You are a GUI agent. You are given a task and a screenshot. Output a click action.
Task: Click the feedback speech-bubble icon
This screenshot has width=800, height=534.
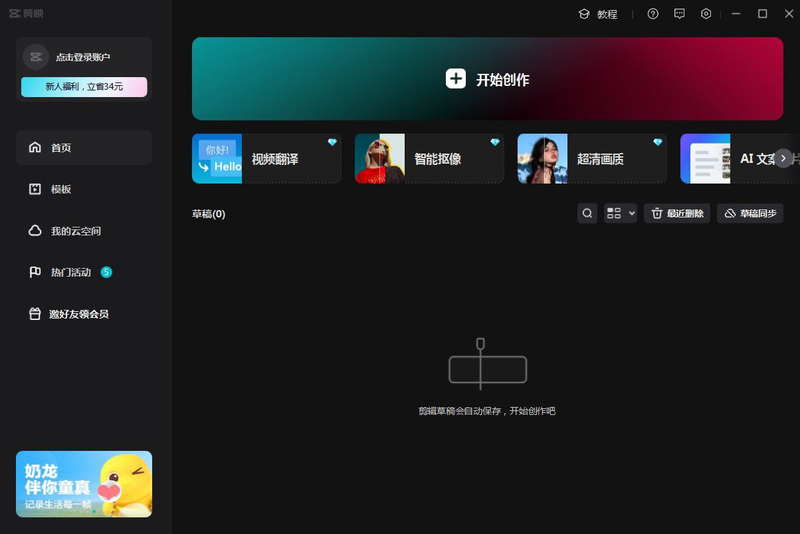pos(679,13)
